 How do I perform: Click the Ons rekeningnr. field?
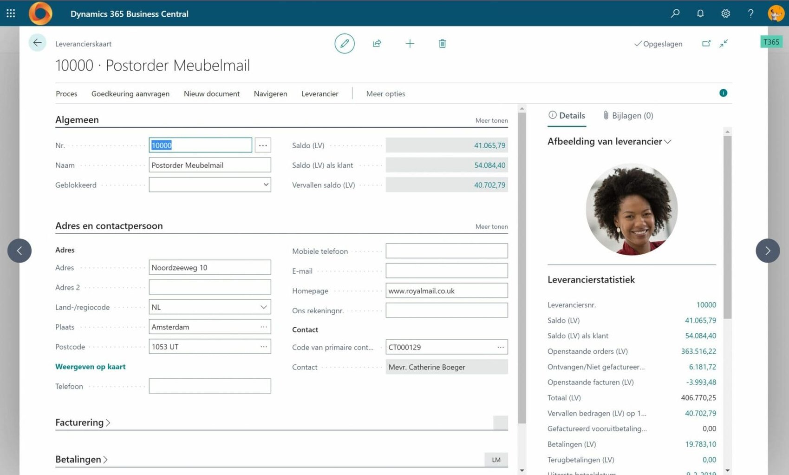(x=447, y=310)
